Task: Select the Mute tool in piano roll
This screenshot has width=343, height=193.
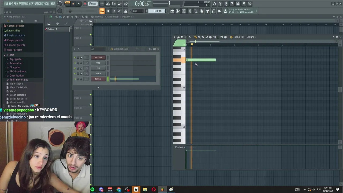Action: [x=210, y=37]
